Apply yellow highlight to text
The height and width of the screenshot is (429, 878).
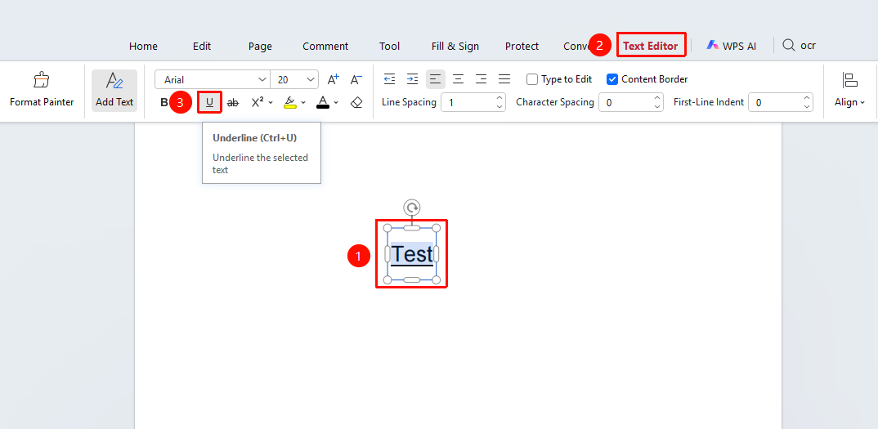coord(290,102)
